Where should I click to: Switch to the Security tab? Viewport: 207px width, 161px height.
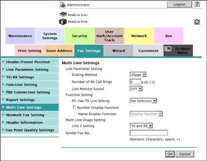[79, 36]
